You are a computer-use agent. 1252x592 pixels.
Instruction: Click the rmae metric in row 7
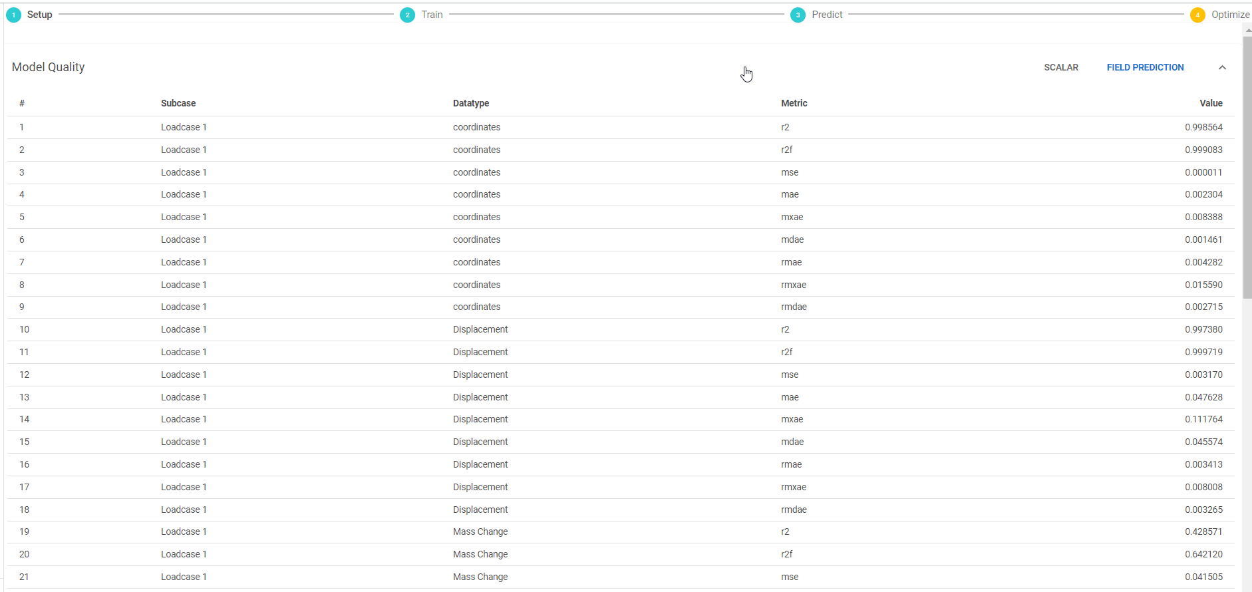792,262
